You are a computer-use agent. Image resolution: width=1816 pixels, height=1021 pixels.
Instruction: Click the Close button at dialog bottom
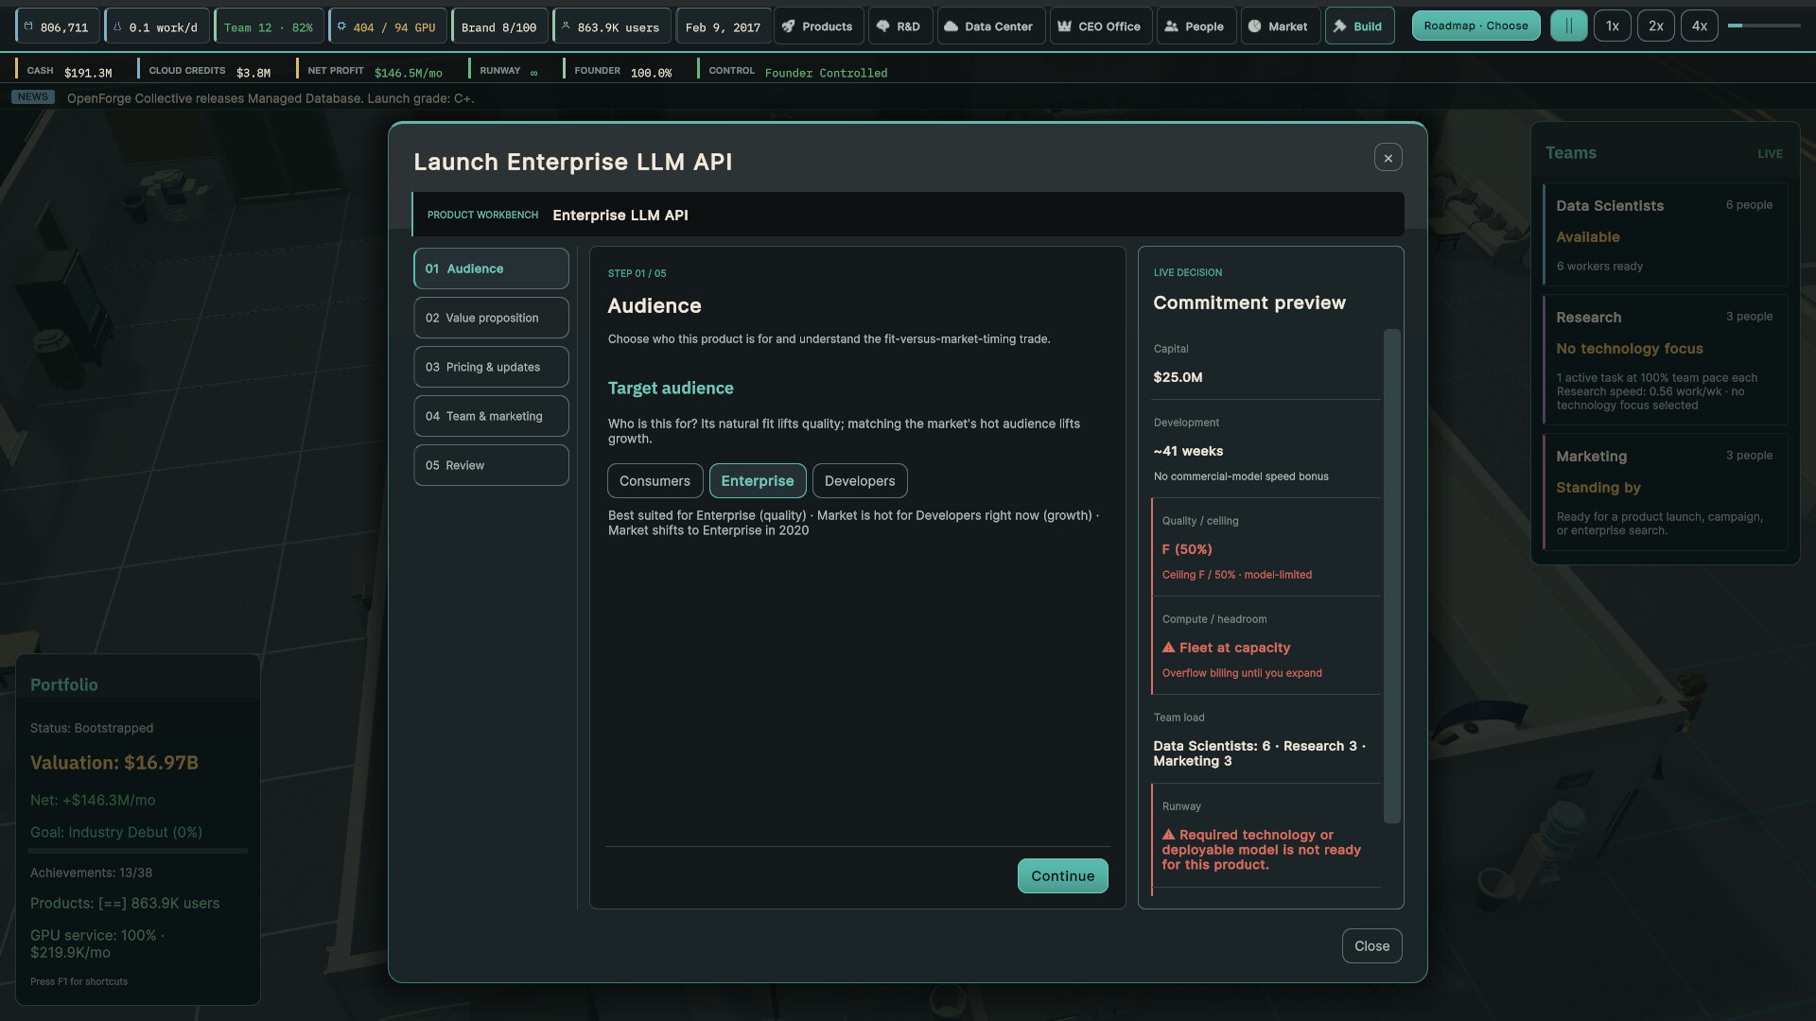click(x=1371, y=945)
